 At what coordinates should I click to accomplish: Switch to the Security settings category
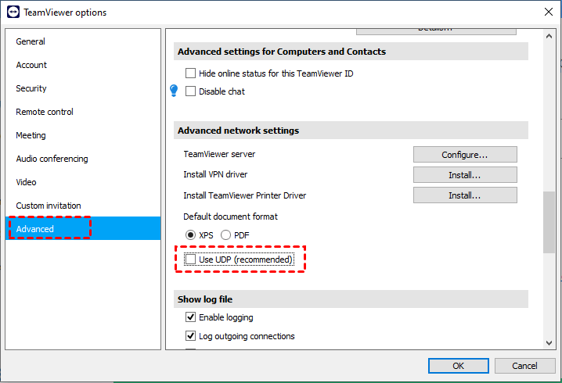[31, 88]
